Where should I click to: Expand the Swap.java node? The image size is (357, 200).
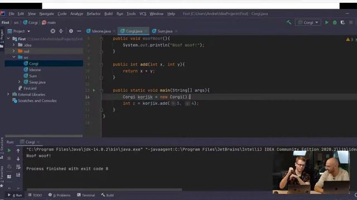click(20, 82)
